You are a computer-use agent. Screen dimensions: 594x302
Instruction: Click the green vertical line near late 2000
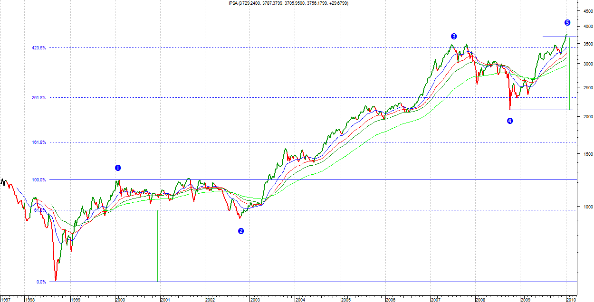(157, 245)
